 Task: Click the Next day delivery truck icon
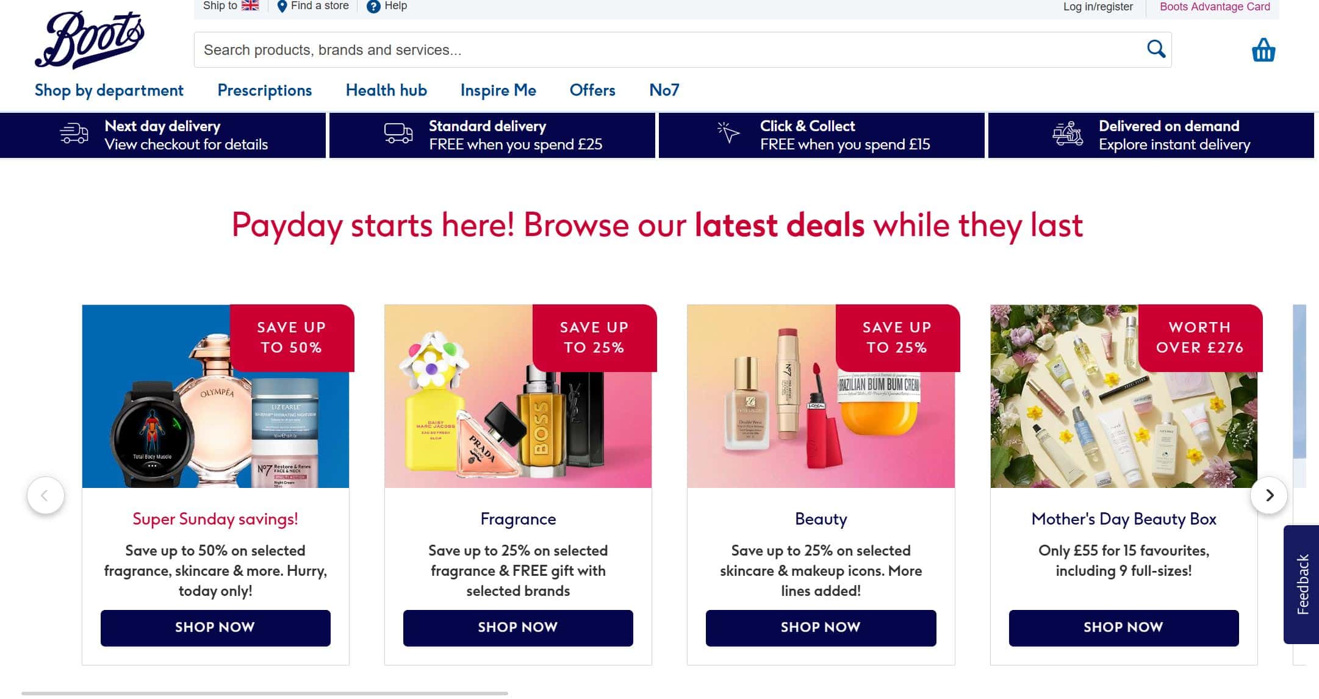coord(74,134)
